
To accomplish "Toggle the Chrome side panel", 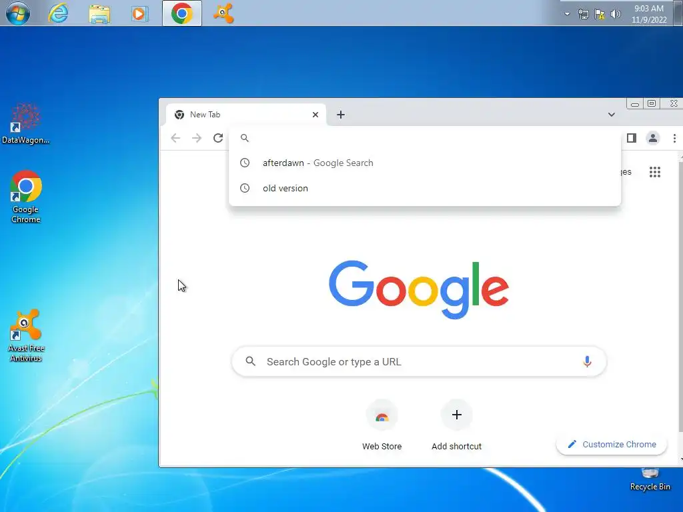I will [x=632, y=138].
